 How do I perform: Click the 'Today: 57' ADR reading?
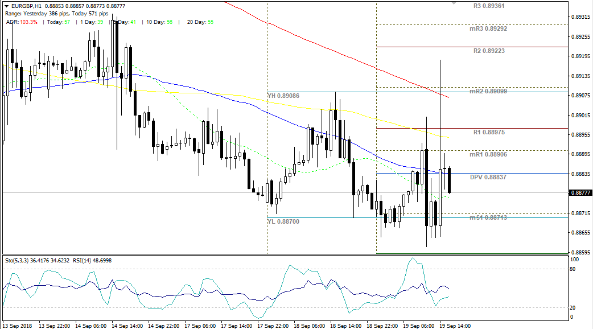[x=59, y=22]
